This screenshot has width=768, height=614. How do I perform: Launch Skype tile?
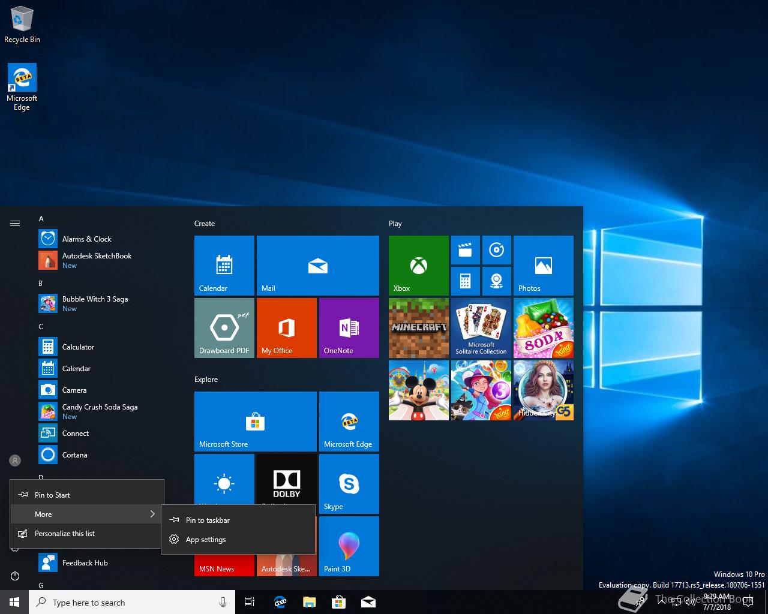[x=349, y=484]
